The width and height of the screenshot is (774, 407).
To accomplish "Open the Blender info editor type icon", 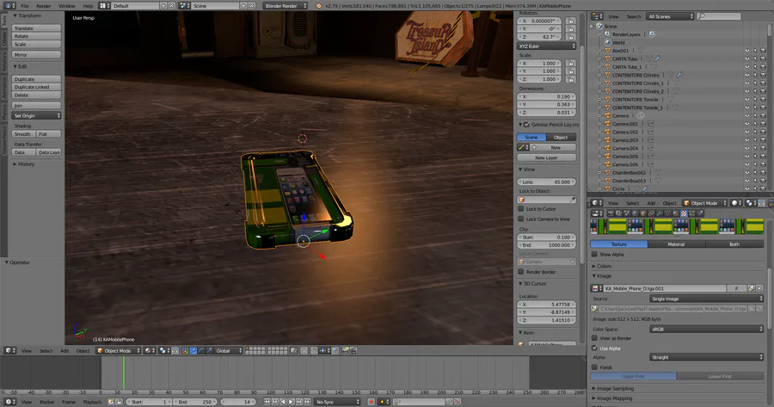I will [9, 6].
